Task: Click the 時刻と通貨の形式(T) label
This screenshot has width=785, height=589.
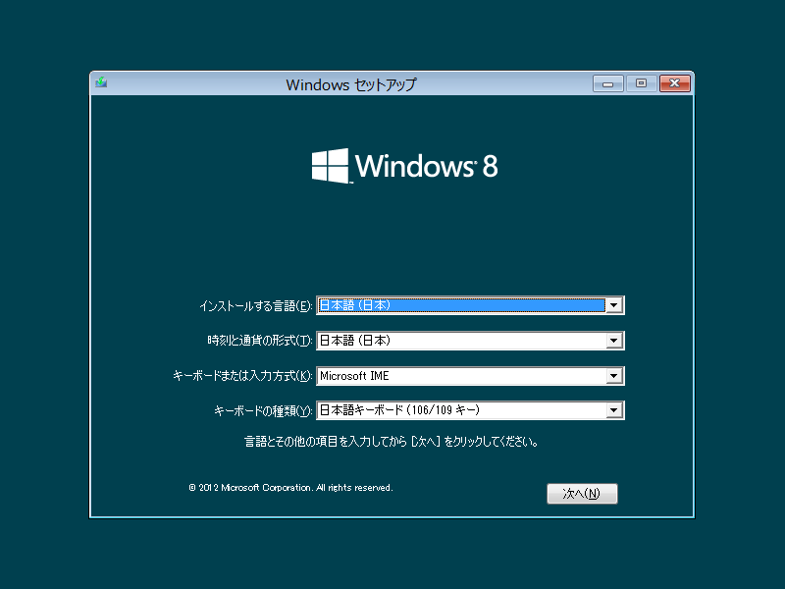Action: click(260, 341)
